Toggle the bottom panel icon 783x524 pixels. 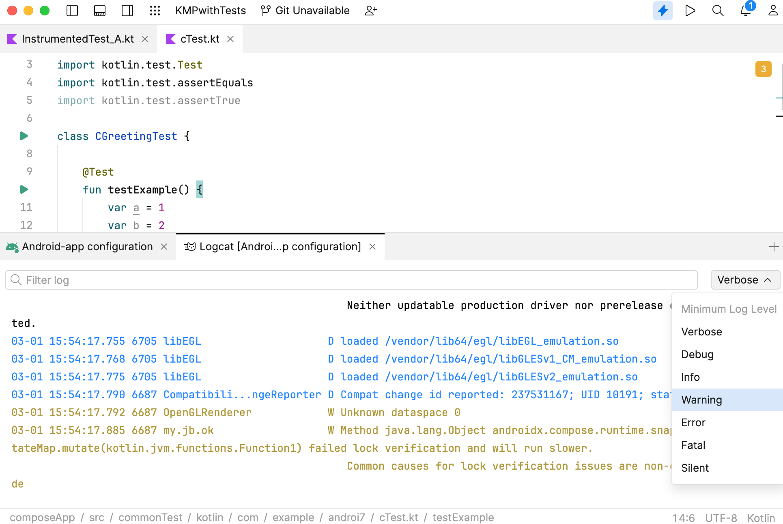(100, 11)
